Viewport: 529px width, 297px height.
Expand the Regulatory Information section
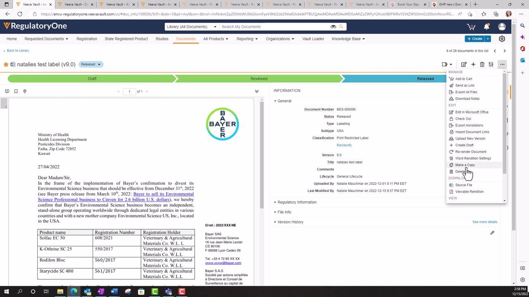(x=296, y=202)
